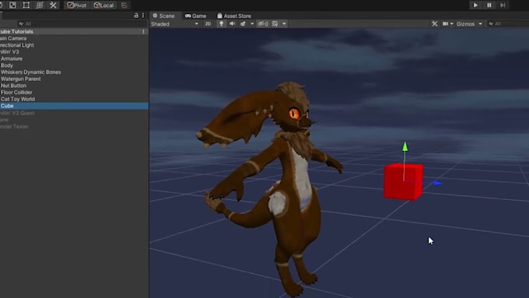Focus the Scene view search field
This screenshot has width=529, height=298.
509,23
